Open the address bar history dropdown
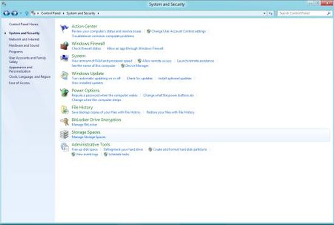The image size is (334, 225). coord(264,13)
